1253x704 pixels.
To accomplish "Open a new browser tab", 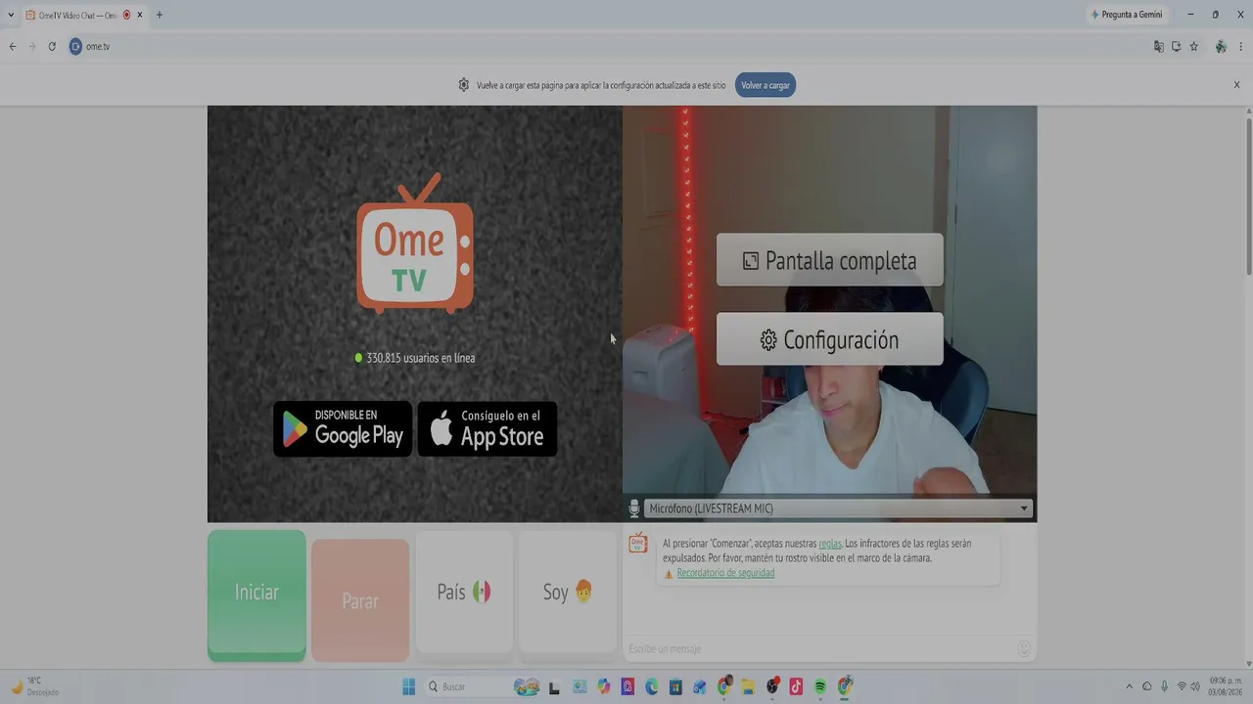I will pyautogui.click(x=160, y=15).
